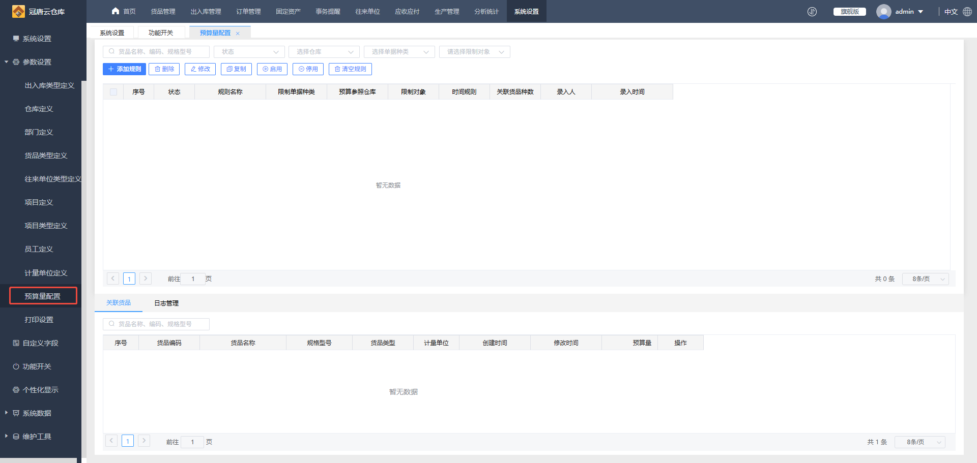
Task: Select 预算量配置 in sidebar
Action: pos(43,296)
